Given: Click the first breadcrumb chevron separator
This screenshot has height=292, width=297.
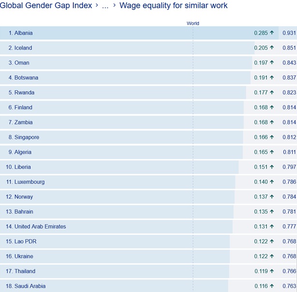Looking at the screenshot, I should click(97, 6).
